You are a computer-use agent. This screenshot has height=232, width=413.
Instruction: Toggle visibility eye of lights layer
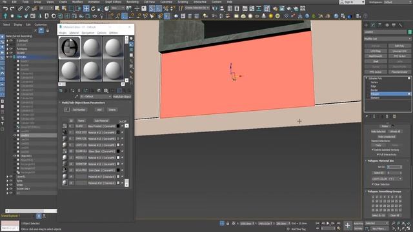(x=11, y=180)
